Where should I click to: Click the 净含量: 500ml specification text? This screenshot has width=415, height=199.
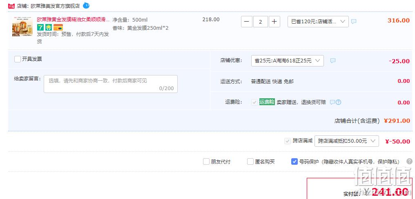(x=130, y=20)
